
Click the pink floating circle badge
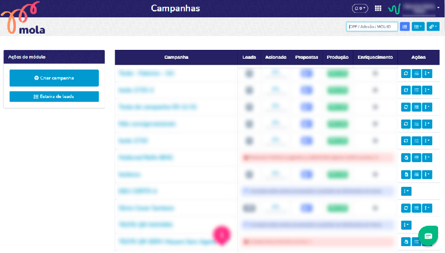coord(222,235)
